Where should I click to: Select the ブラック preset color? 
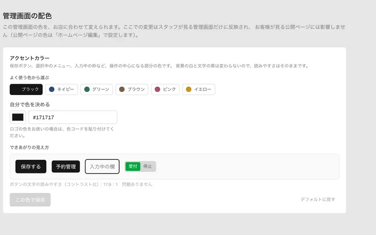click(26, 89)
